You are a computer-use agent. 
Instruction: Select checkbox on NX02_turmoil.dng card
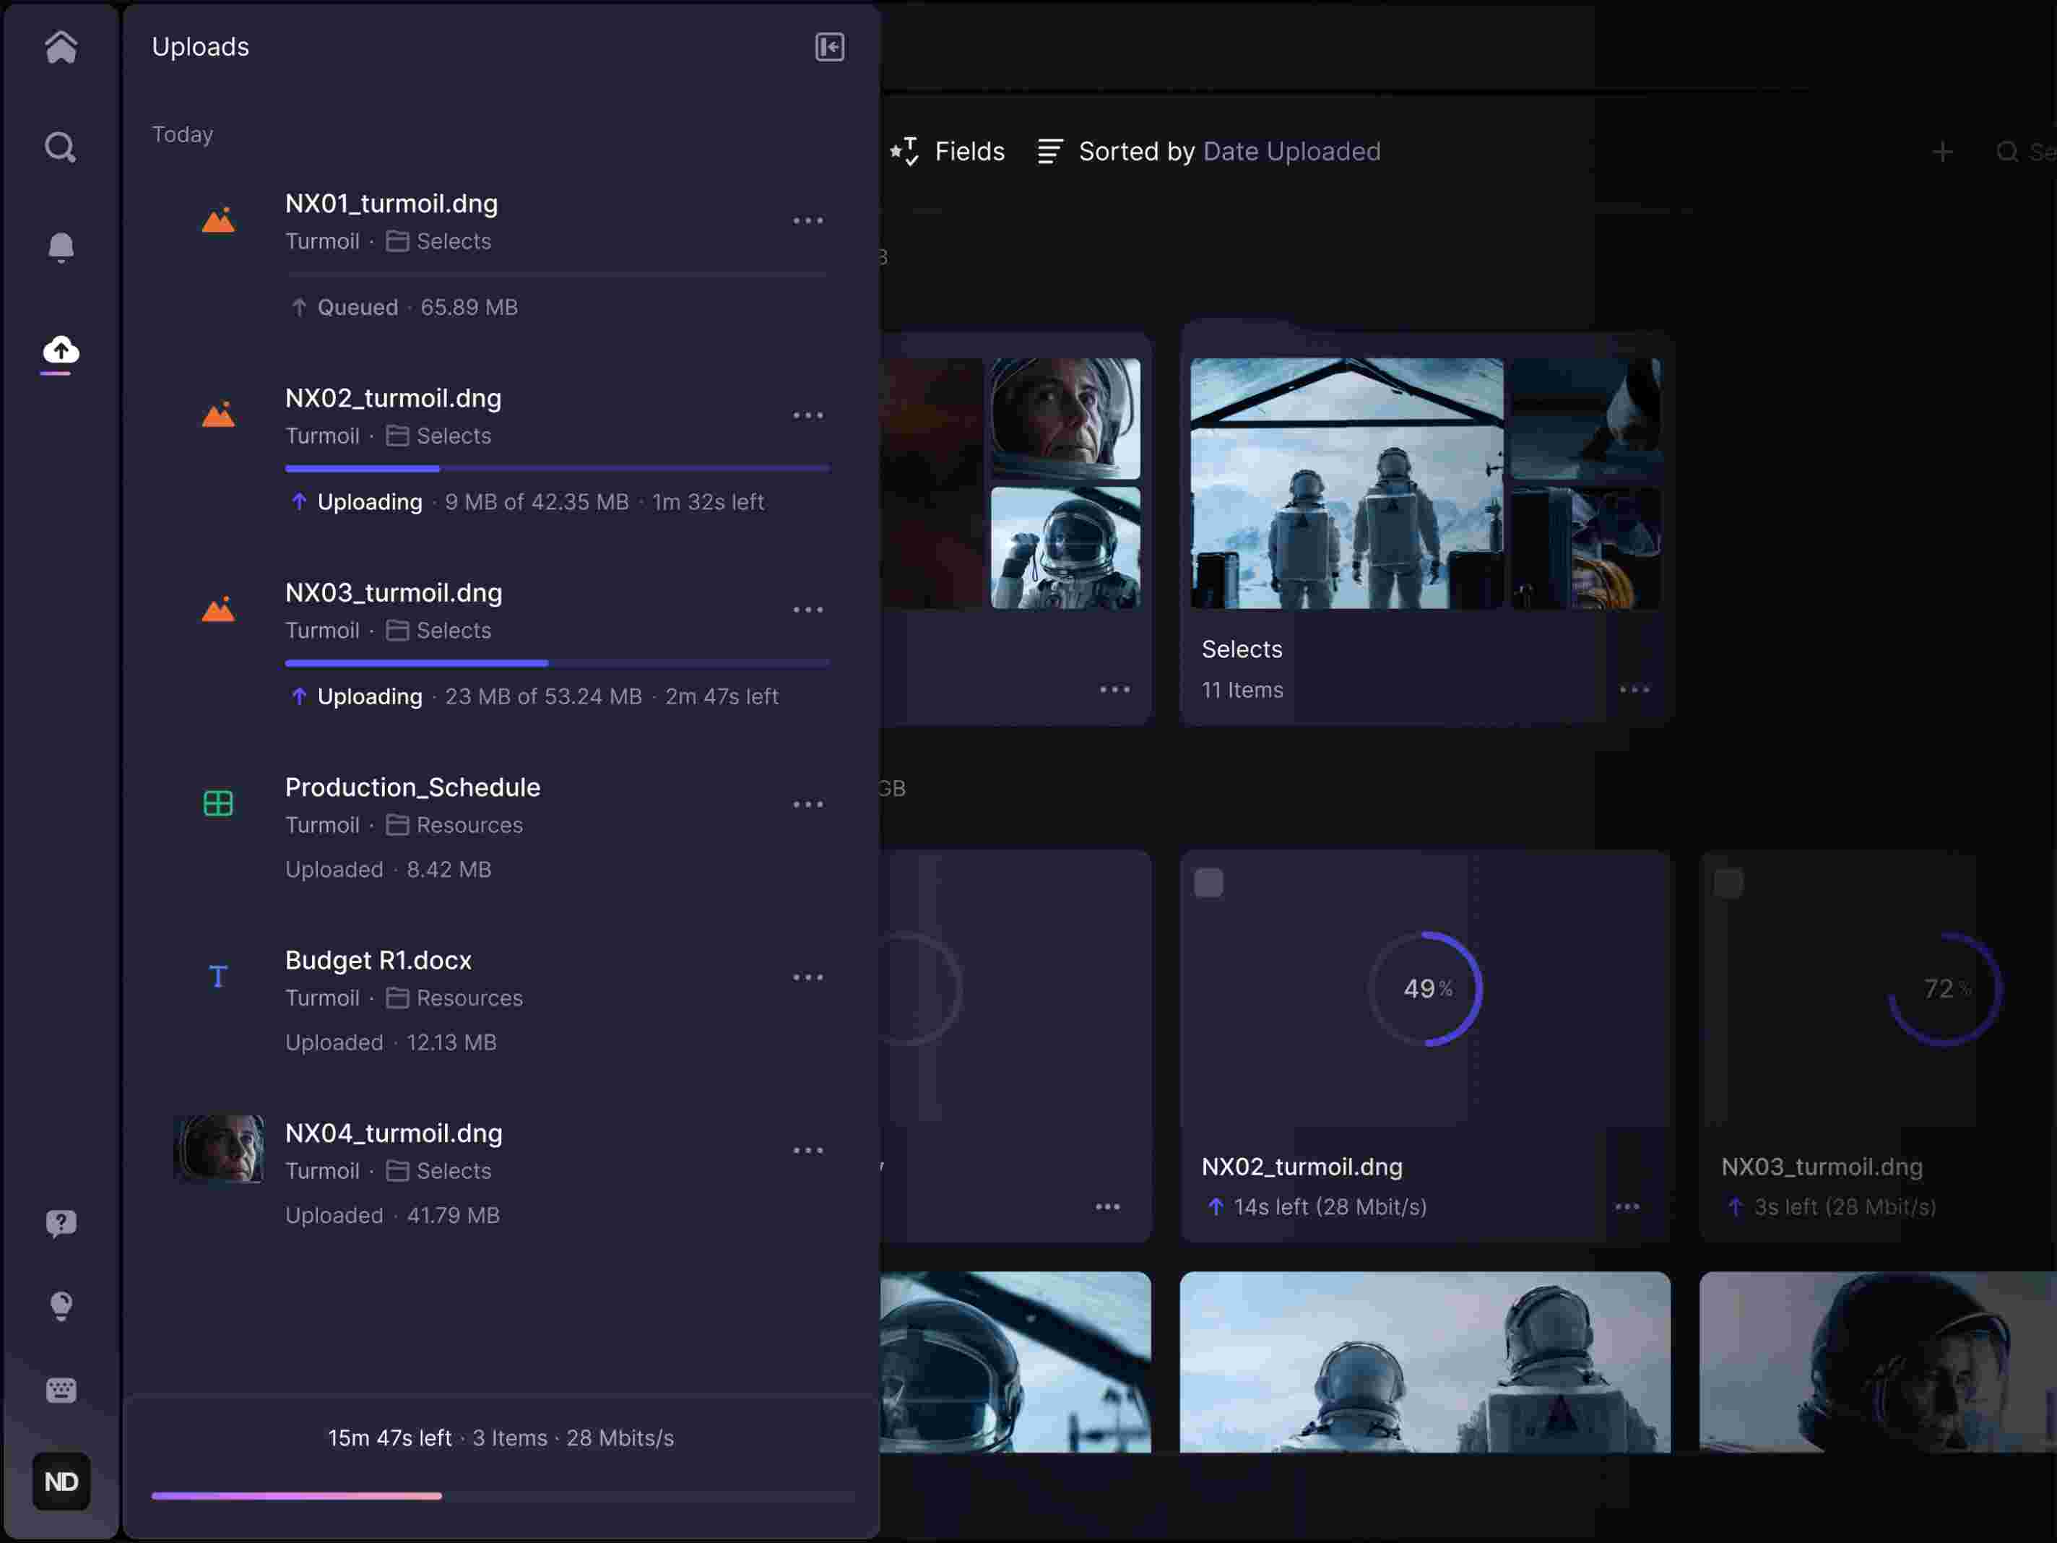1208,882
